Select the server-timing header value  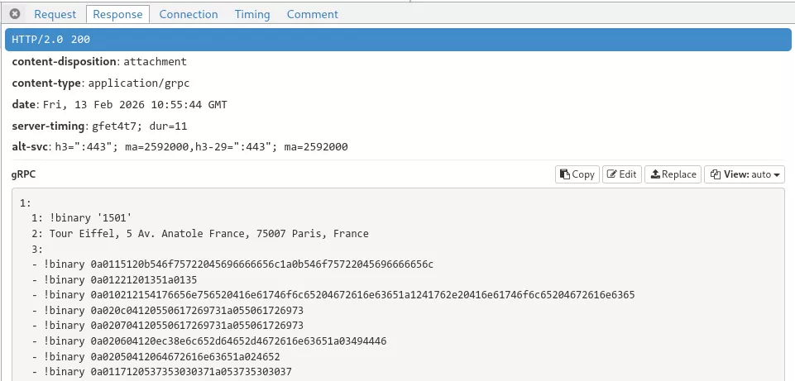coord(139,126)
